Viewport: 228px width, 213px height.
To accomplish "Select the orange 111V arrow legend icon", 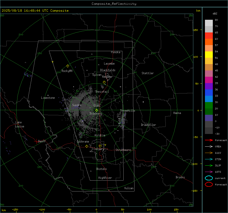I will point(209,153).
